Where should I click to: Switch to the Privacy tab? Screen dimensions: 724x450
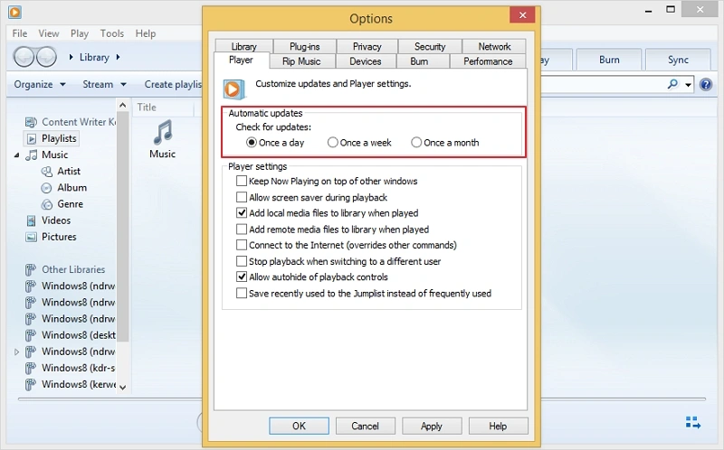367,47
